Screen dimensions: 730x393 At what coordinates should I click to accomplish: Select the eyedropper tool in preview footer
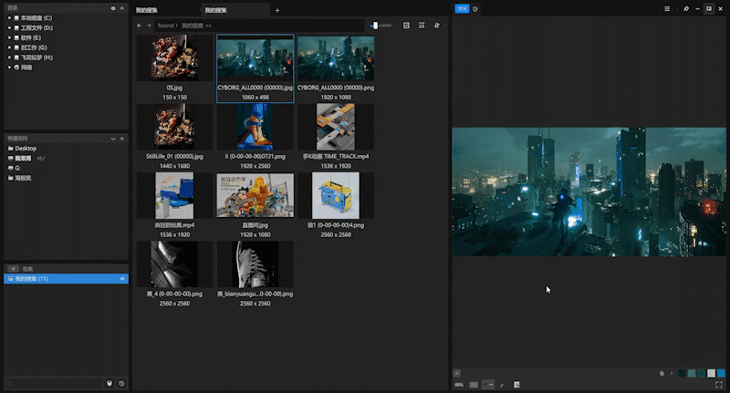502,385
